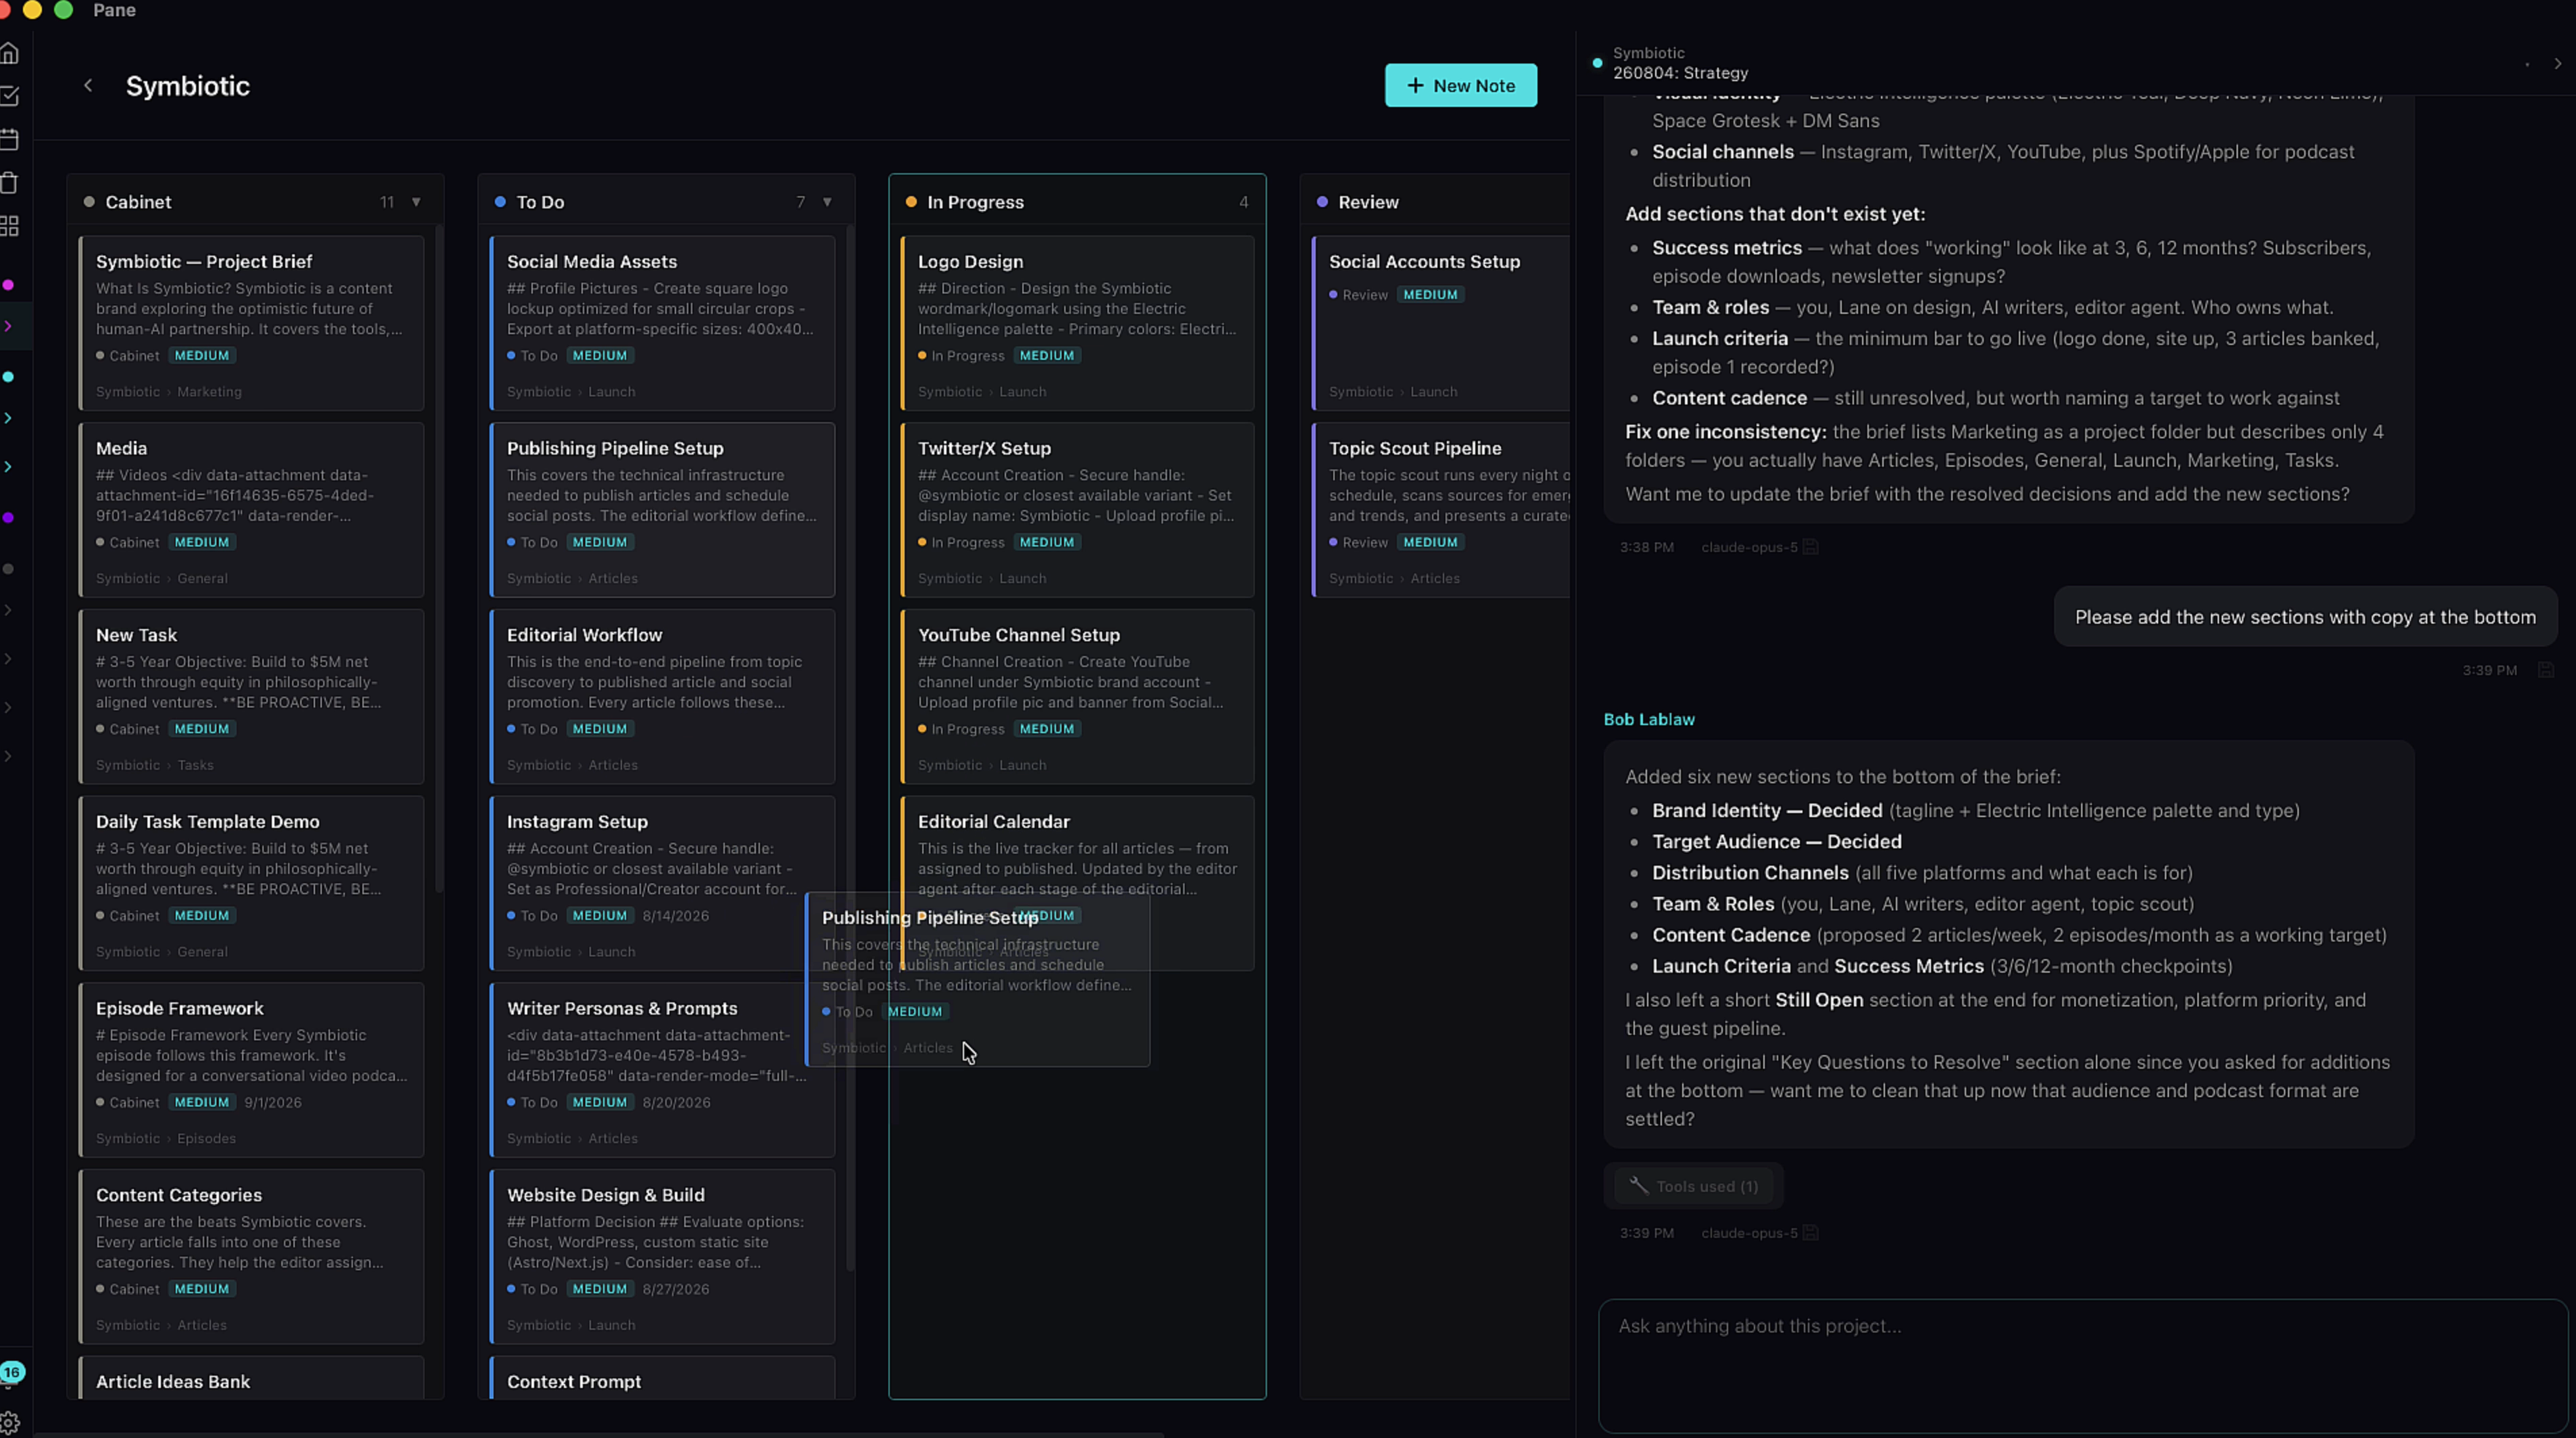Open the Editorial Workflow card
Screen dimensions: 2576x1438
point(662,697)
